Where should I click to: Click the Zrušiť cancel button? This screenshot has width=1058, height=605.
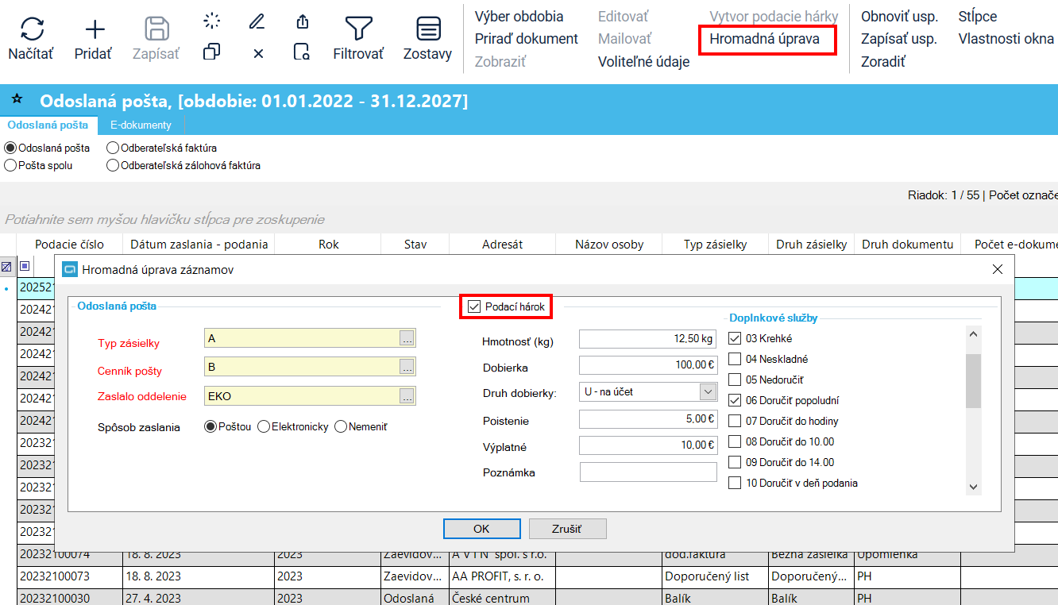coord(566,529)
